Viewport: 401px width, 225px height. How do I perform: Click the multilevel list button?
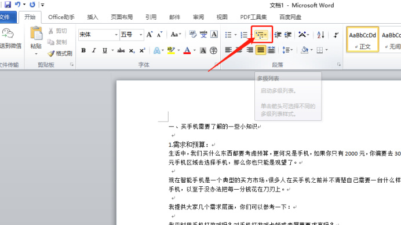pos(261,35)
